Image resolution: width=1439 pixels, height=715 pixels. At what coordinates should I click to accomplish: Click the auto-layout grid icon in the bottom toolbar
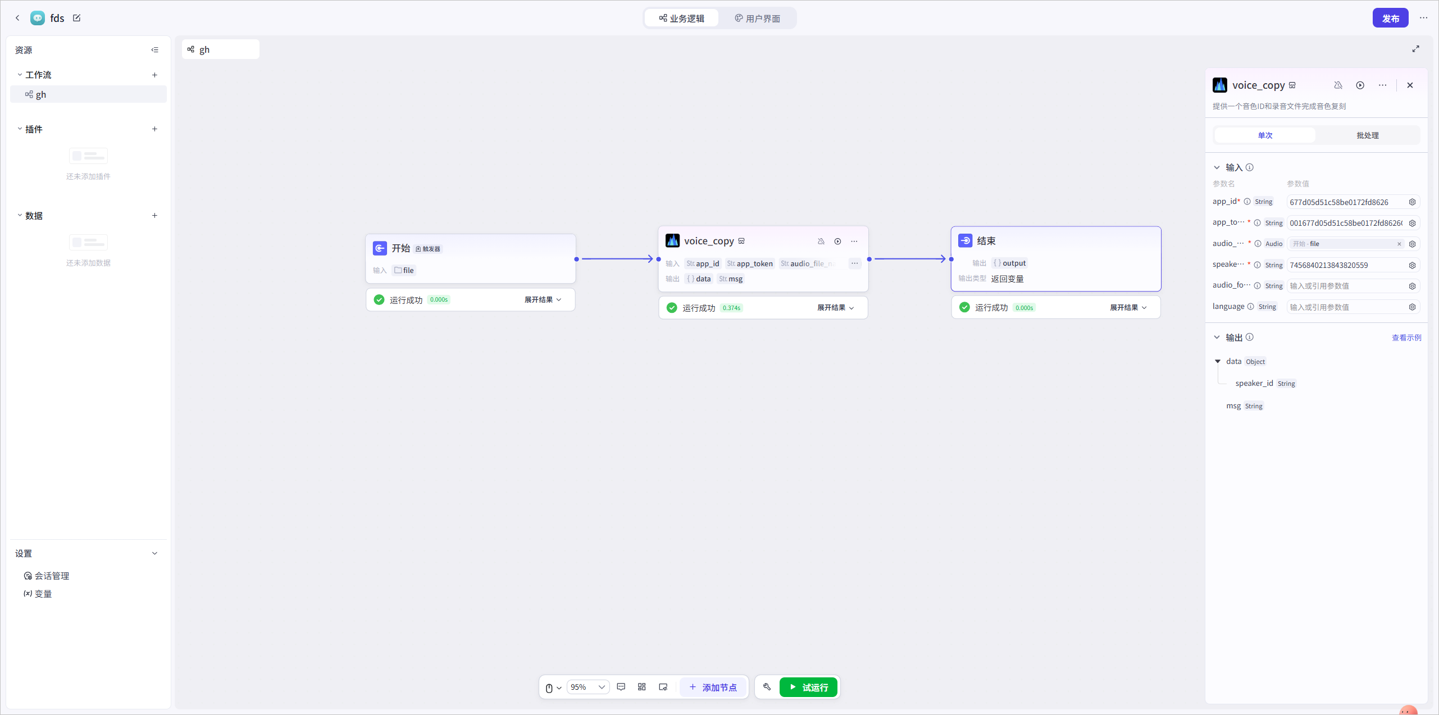(x=642, y=687)
